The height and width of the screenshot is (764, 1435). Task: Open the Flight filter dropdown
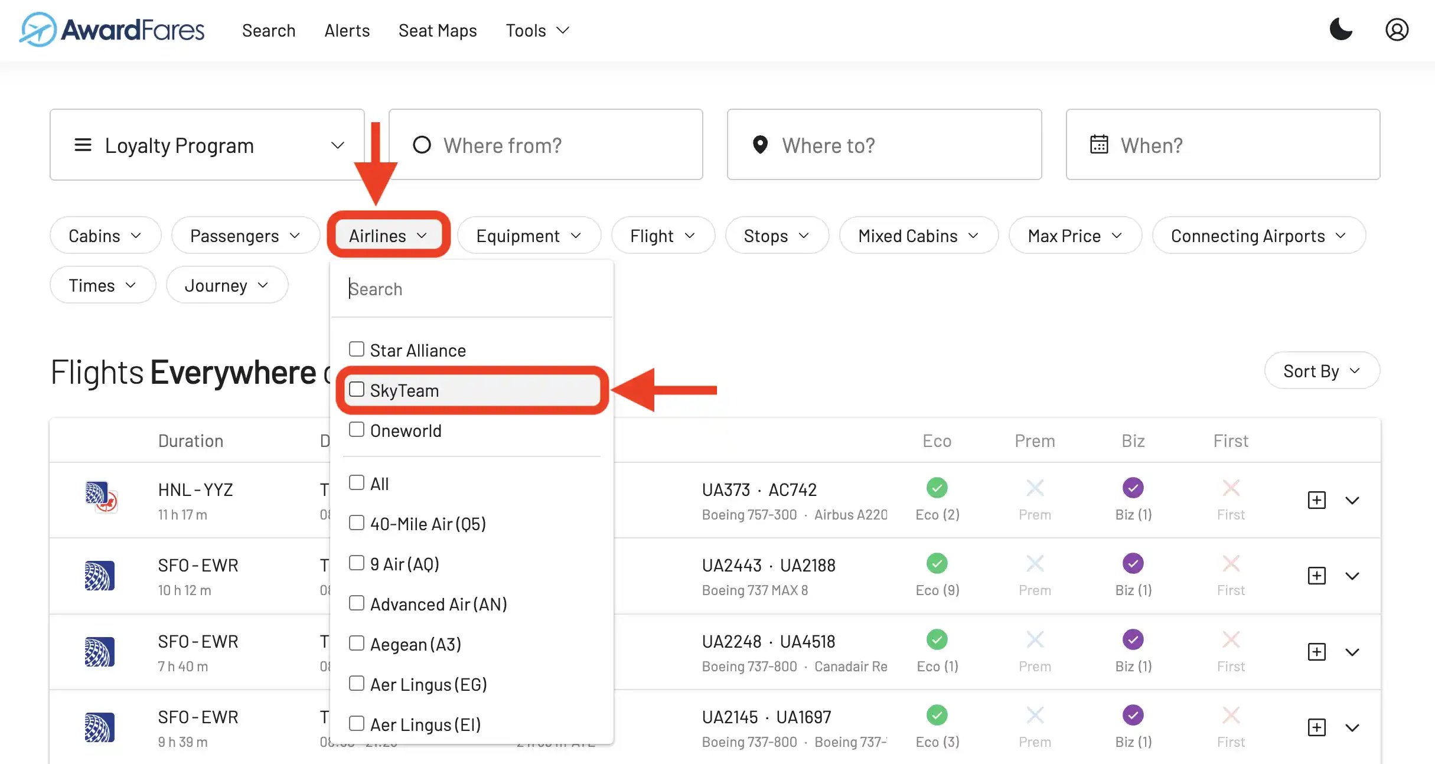tap(663, 236)
